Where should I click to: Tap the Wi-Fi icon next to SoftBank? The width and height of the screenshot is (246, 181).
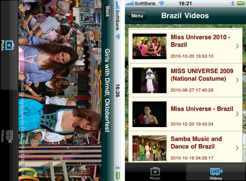(x=161, y=4)
